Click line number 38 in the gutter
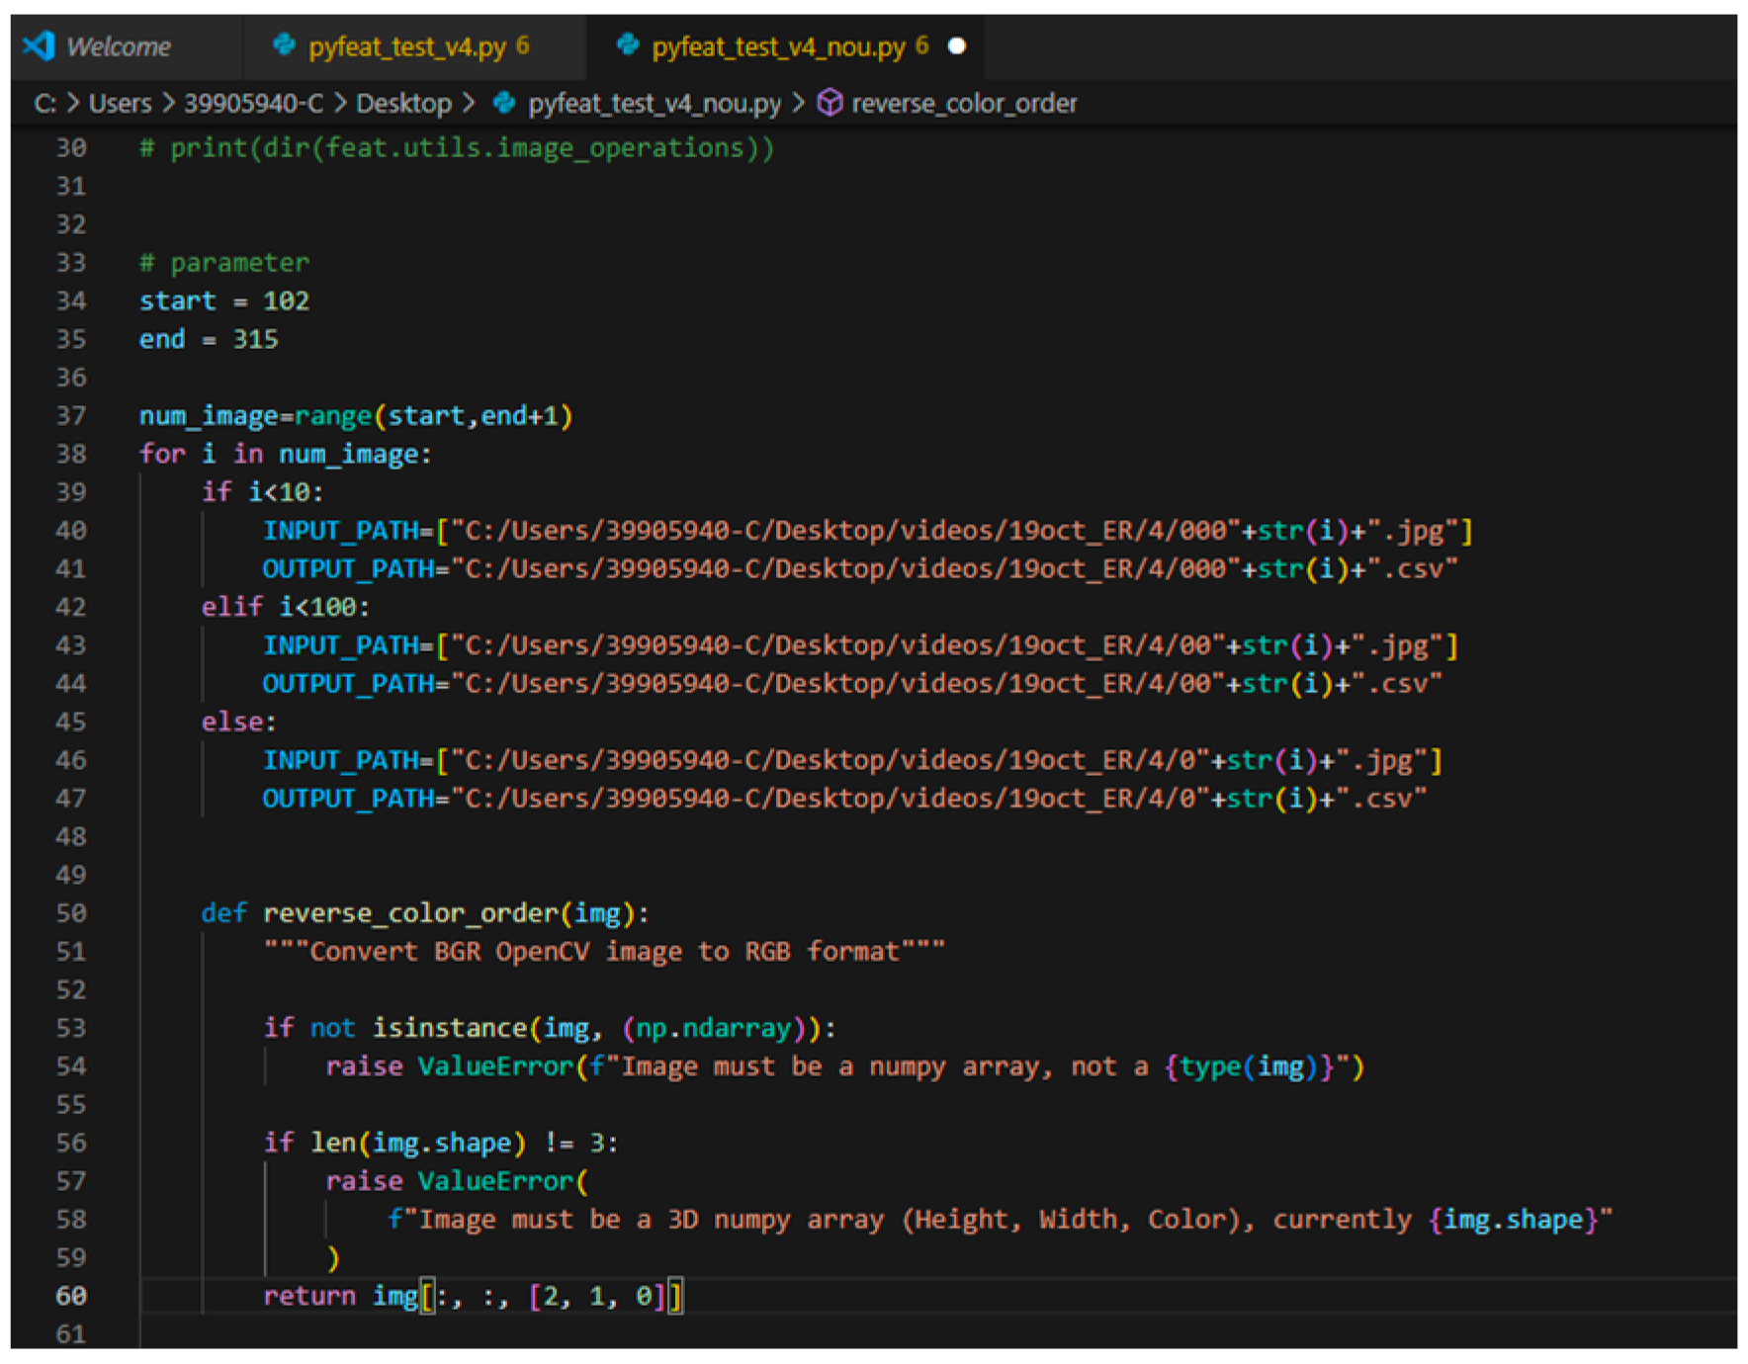 tap(71, 454)
